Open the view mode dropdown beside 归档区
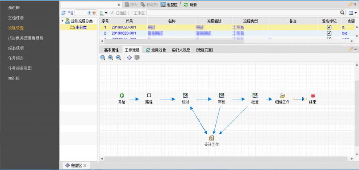359x170 pixels. pos(104,13)
